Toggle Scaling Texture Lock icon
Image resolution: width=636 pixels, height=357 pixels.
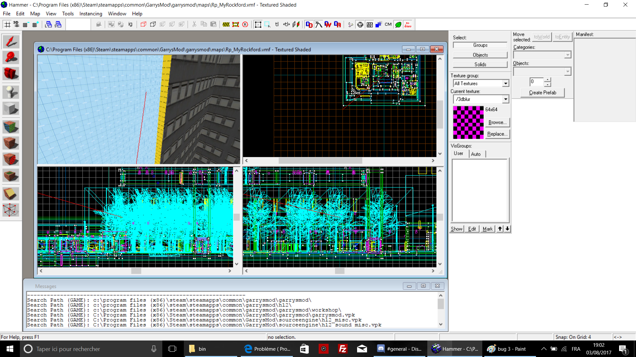pyautogui.click(x=287, y=24)
